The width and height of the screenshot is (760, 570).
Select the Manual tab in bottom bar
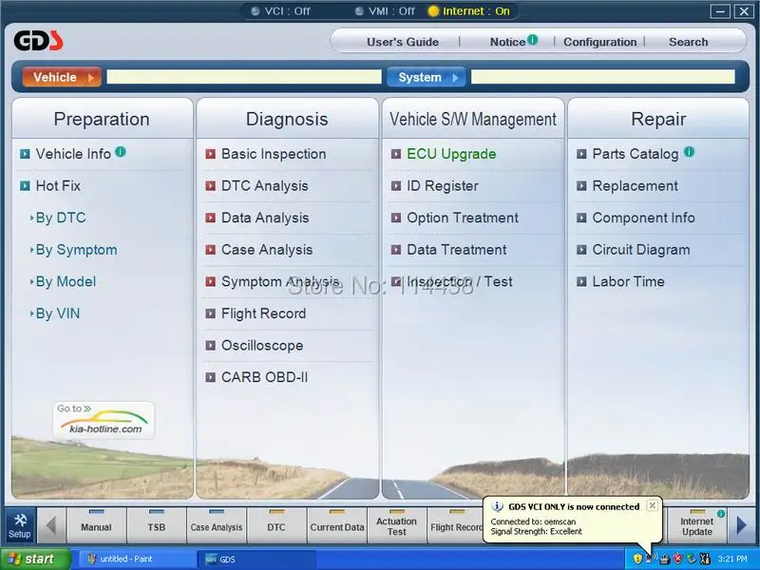point(97,525)
